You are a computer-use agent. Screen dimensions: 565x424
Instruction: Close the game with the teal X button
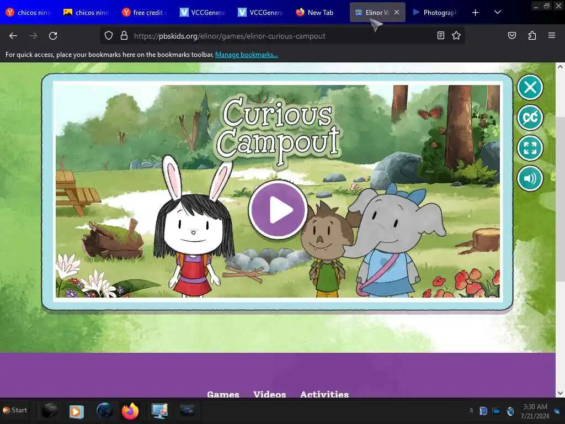[x=530, y=87]
